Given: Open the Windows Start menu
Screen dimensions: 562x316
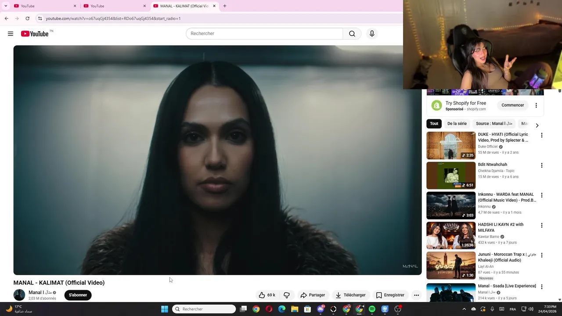Looking at the screenshot, I should (x=165, y=309).
